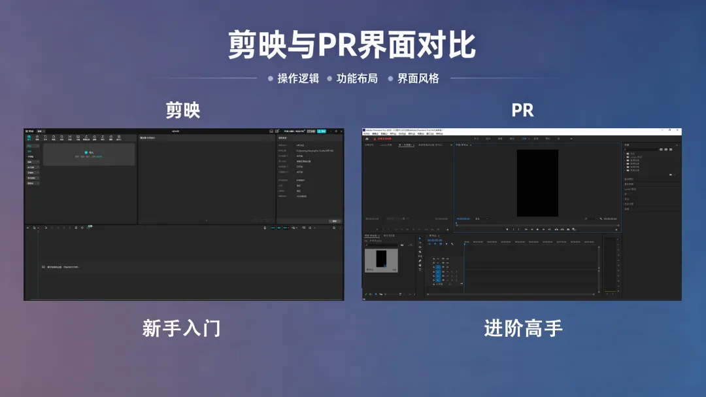The height and width of the screenshot is (397, 706).
Task: Open the Text (T) tab in 剪映 toolbar
Action: [45, 137]
